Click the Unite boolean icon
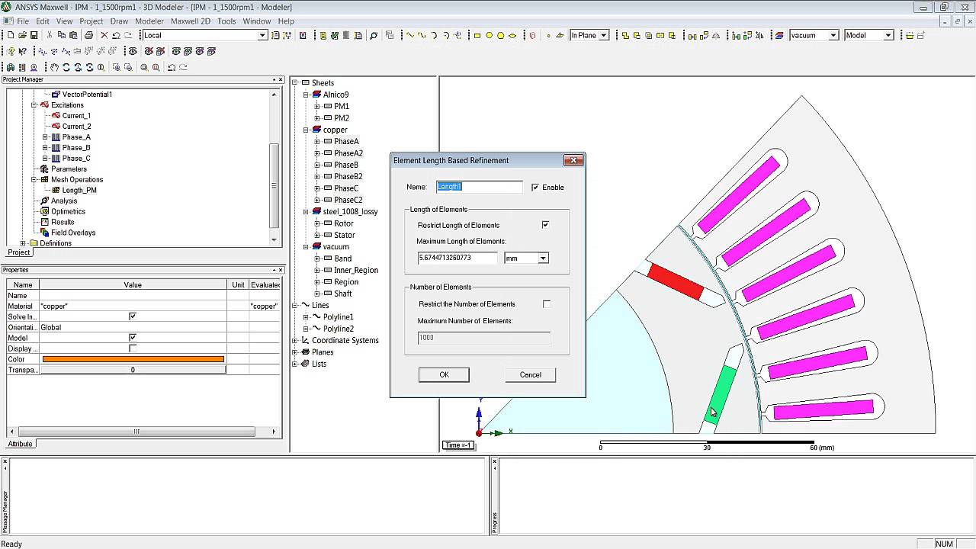Viewport: 976px width, 549px height. click(625, 35)
